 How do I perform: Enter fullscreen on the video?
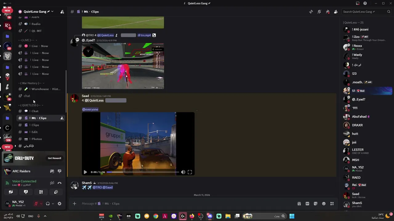coord(190,172)
